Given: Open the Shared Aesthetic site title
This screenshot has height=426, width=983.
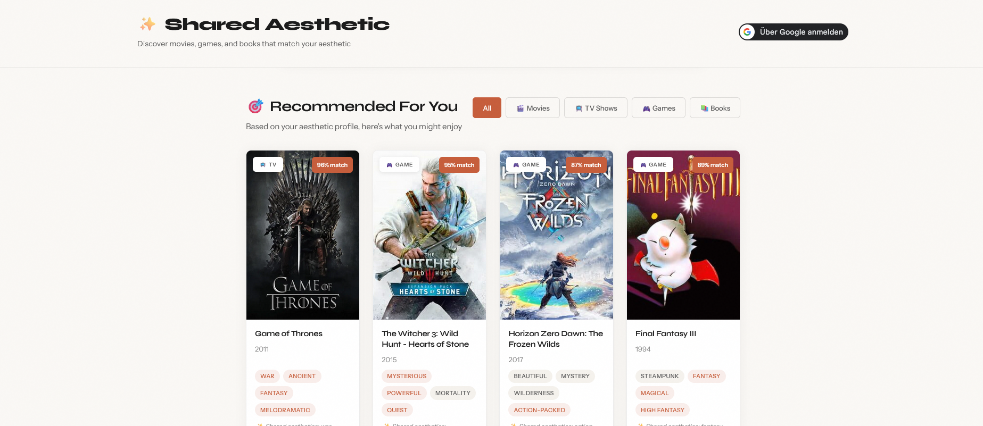Looking at the screenshot, I should point(277,24).
